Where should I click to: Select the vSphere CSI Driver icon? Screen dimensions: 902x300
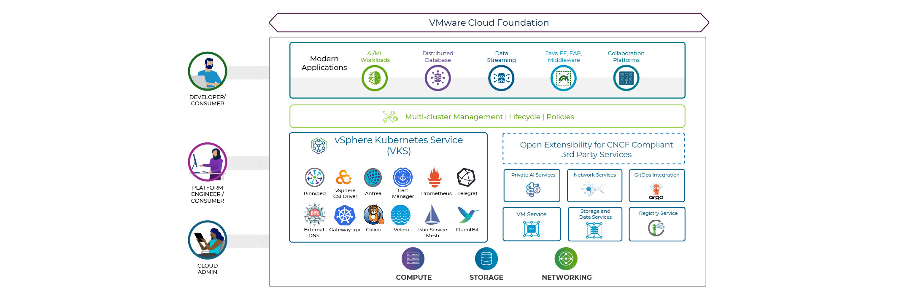pos(344,177)
